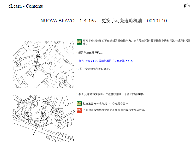Click the operation code 0010T40 in the title
The height and width of the screenshot is (159, 190).
(x=157, y=21)
